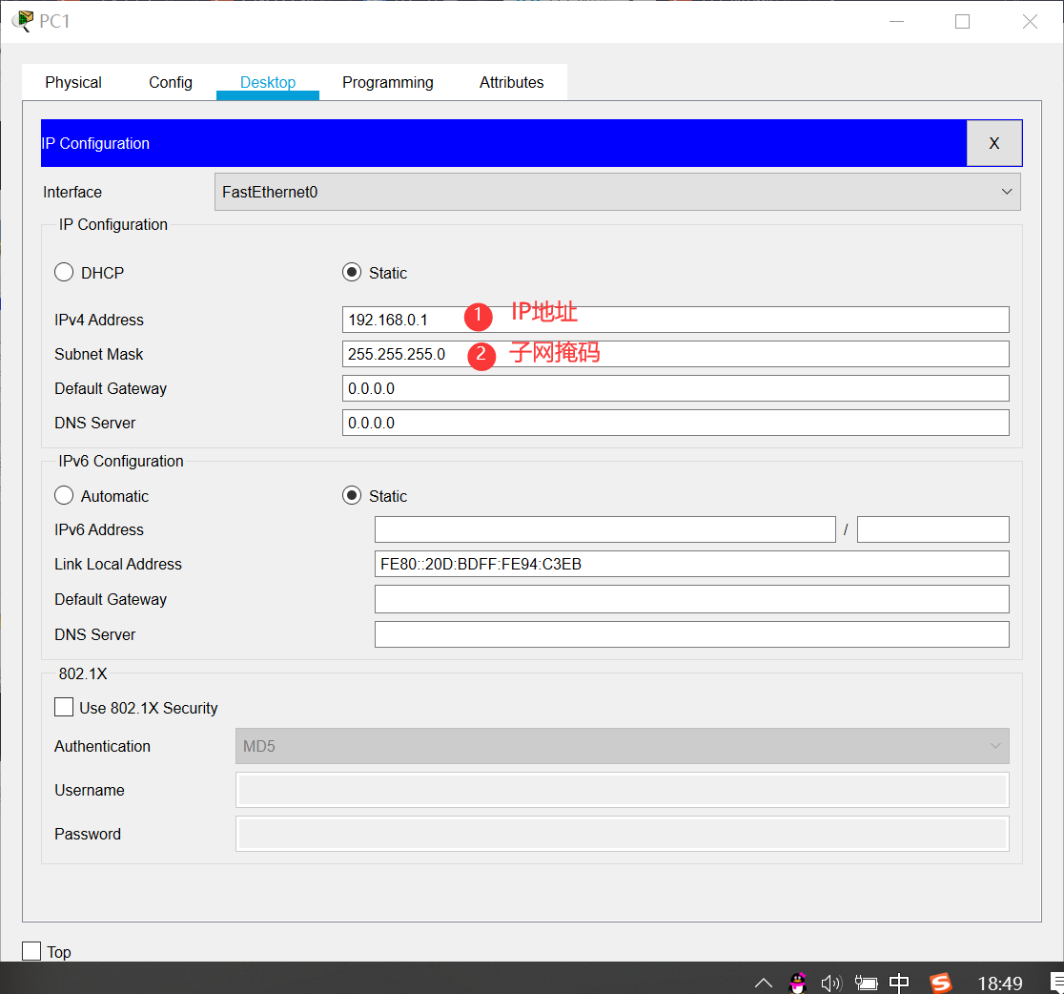Click the battery icon in the taskbar
Viewport: 1064px width, 994px height.
[866, 982]
